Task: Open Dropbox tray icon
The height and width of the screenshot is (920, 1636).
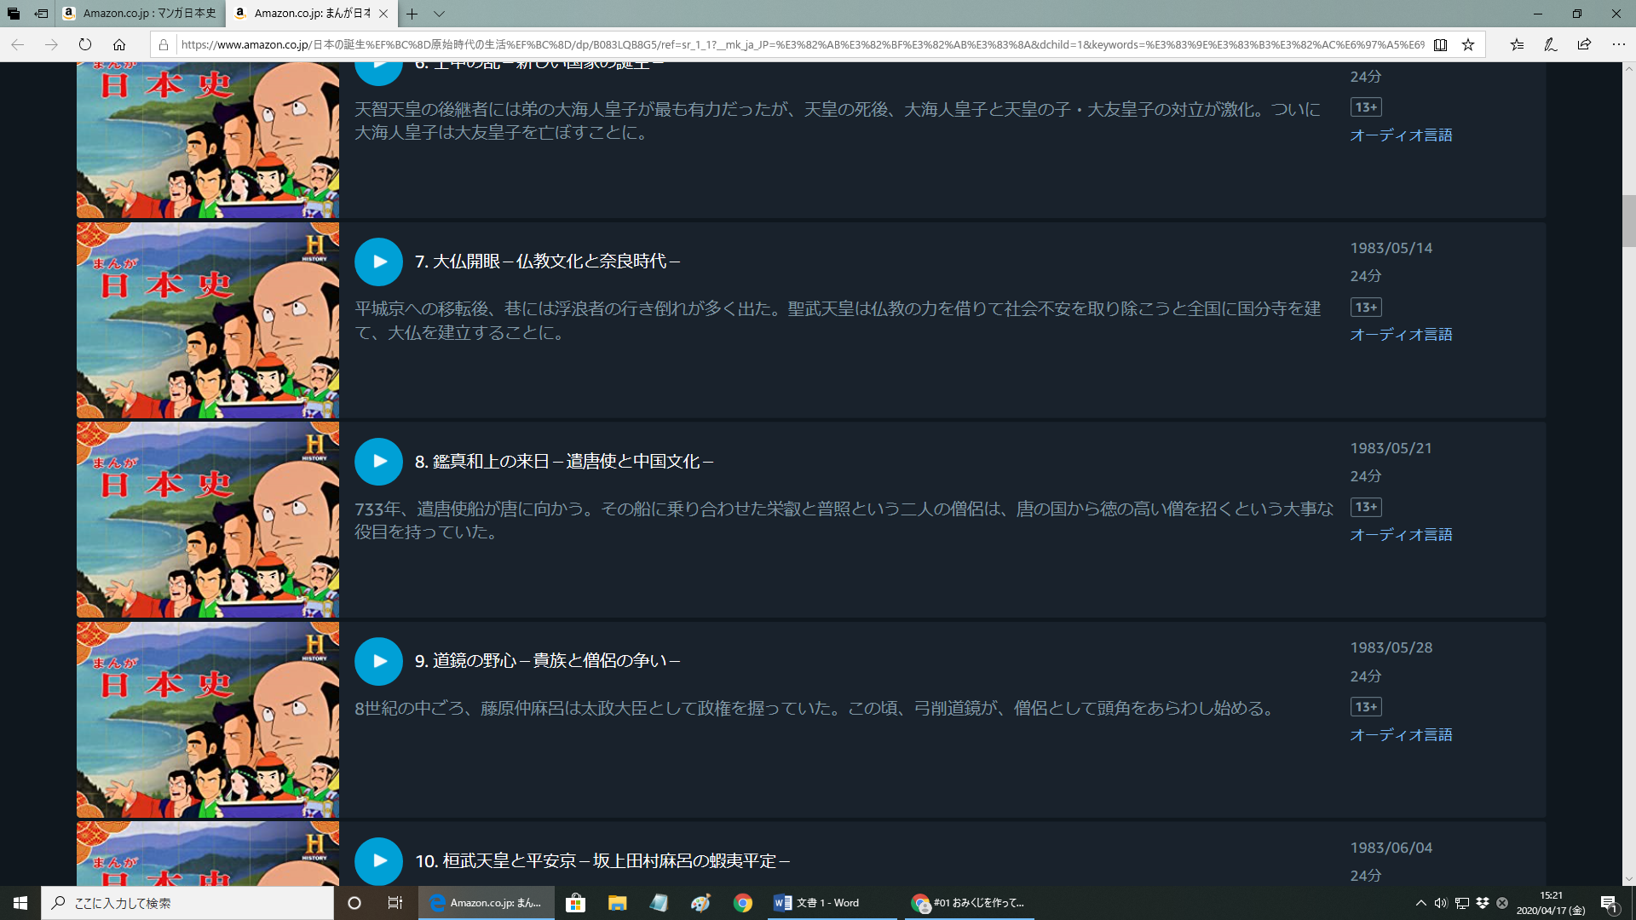Action: click(x=1483, y=903)
